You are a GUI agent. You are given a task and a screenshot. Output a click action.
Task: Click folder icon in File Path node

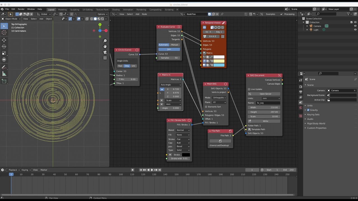click(x=220, y=141)
